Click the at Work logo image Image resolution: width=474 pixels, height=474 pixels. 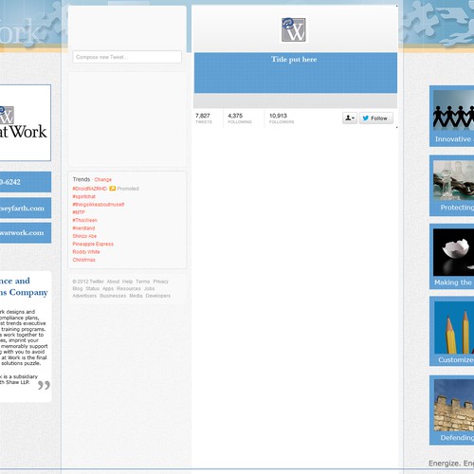point(26,122)
